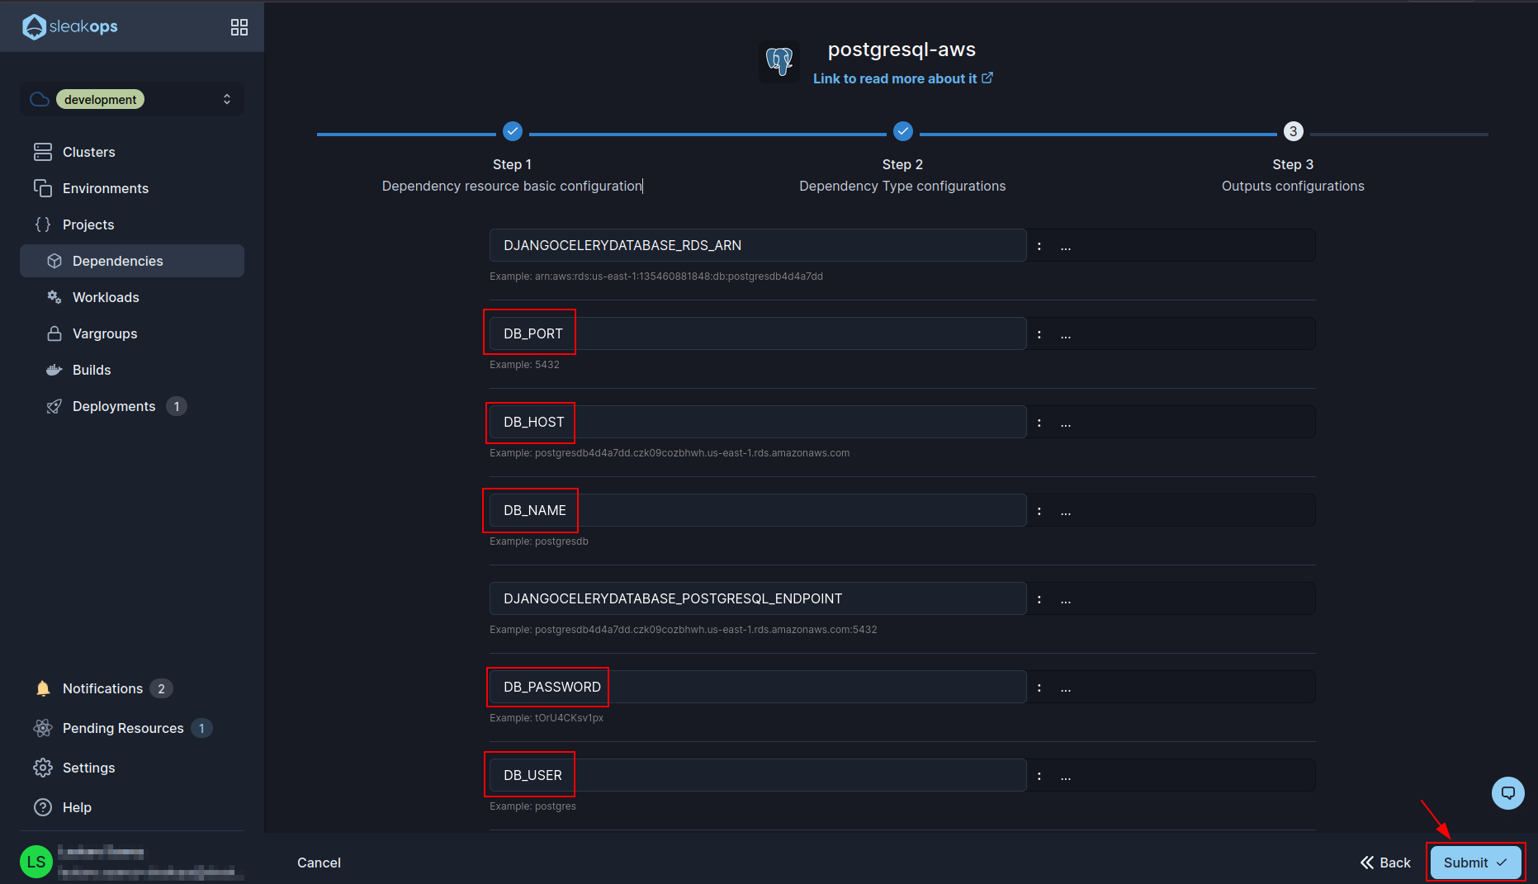Edit the DJANGOCELERYDATABASE_POSTGRESQL_ENDPOINT field
1538x884 pixels.
(758, 598)
